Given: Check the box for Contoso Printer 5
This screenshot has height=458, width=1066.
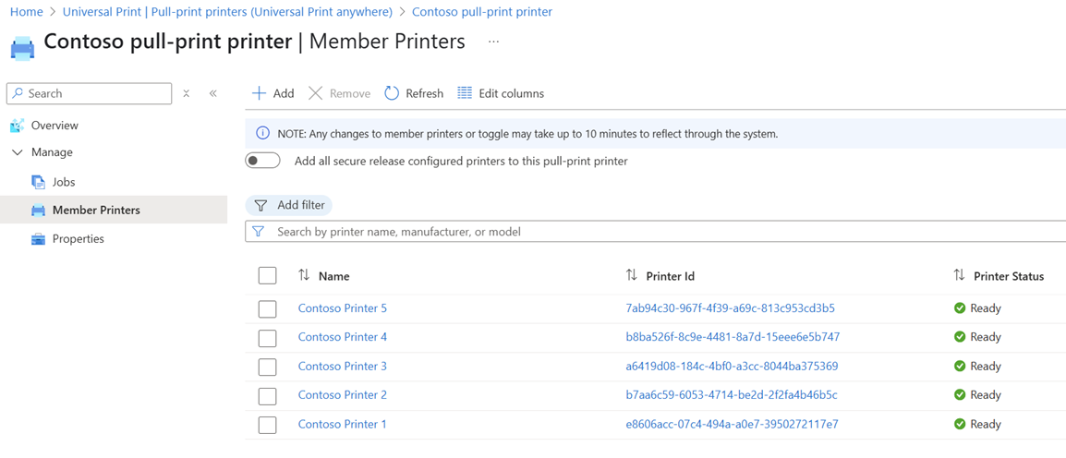Looking at the screenshot, I should pyautogui.click(x=268, y=309).
